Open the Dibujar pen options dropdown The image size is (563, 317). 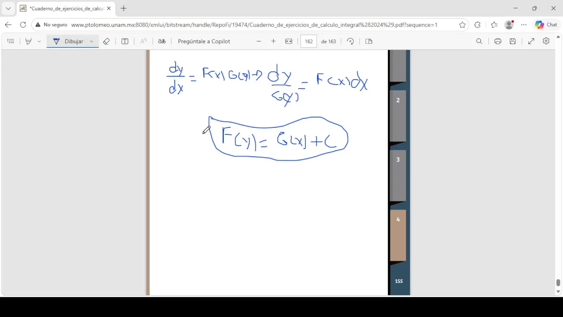tap(91, 41)
